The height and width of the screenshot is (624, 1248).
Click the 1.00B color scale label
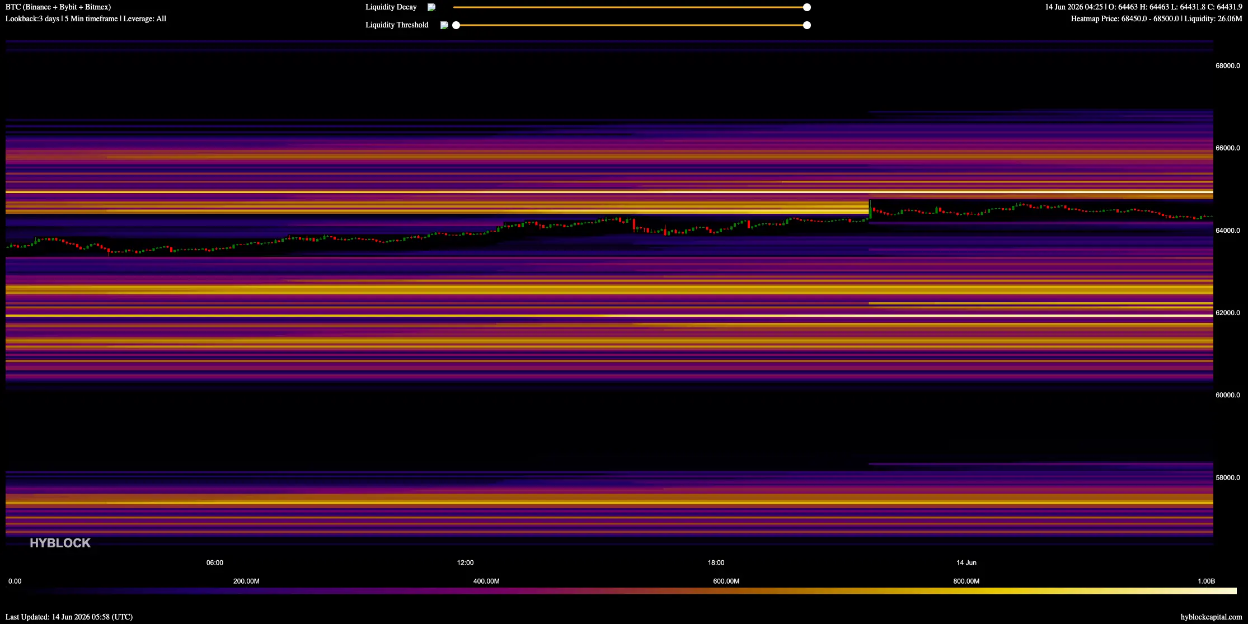click(x=1206, y=581)
